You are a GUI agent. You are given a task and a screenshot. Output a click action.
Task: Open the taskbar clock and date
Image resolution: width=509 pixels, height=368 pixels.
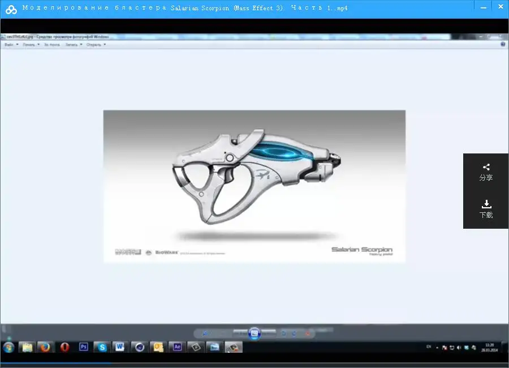[490, 348]
